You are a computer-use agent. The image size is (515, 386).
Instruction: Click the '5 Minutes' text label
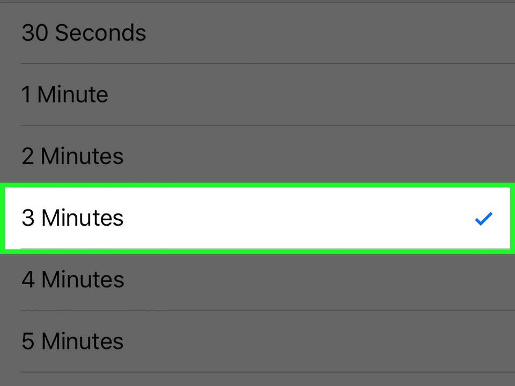(x=72, y=342)
